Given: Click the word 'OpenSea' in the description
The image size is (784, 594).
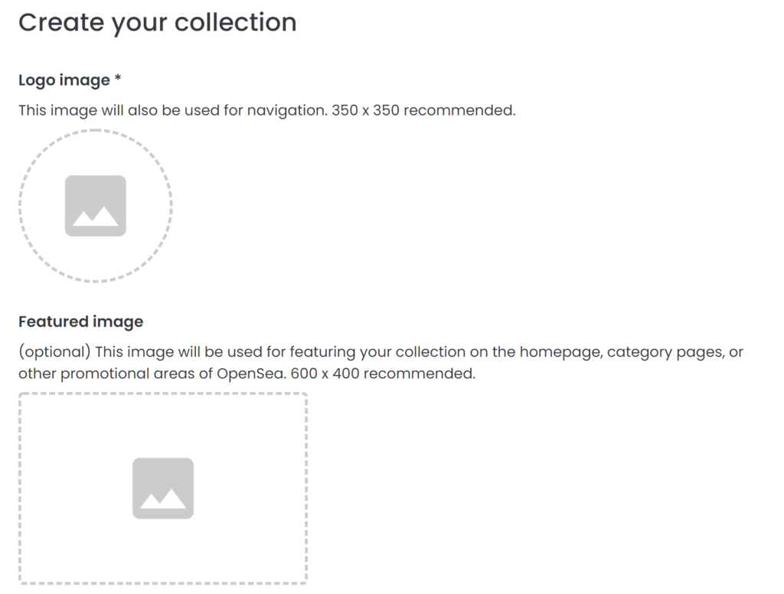Looking at the screenshot, I should 251,374.
